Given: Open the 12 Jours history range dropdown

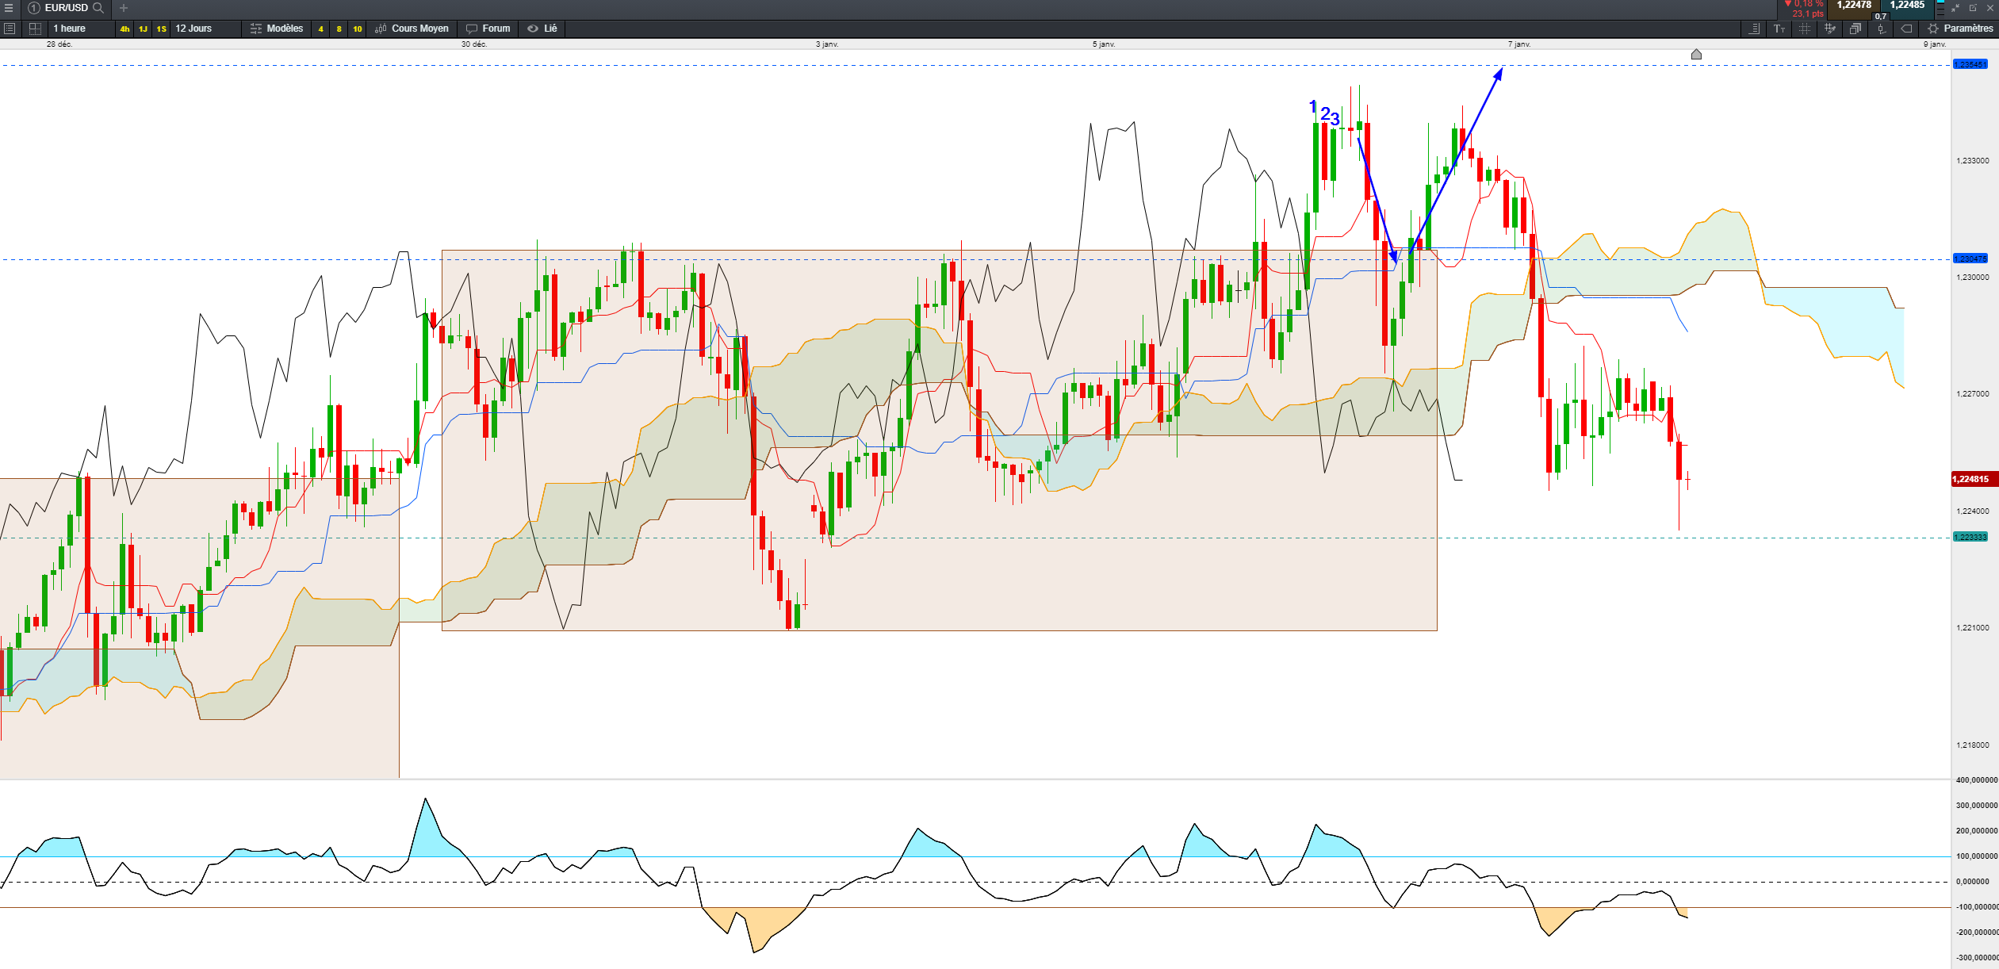Looking at the screenshot, I should 205,29.
